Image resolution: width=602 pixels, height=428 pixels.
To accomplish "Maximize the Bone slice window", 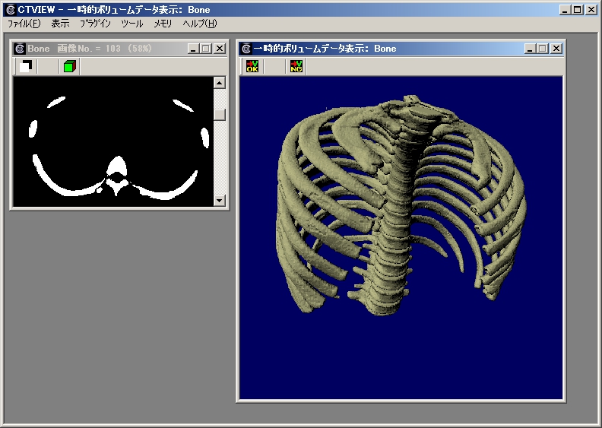I will click(206, 48).
